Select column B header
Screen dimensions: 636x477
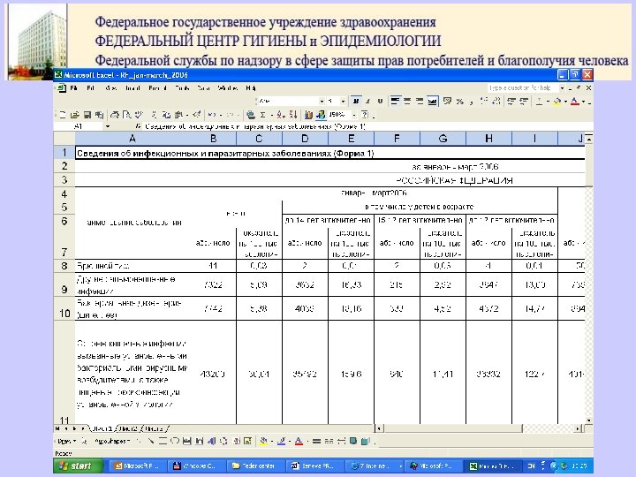pos(214,139)
